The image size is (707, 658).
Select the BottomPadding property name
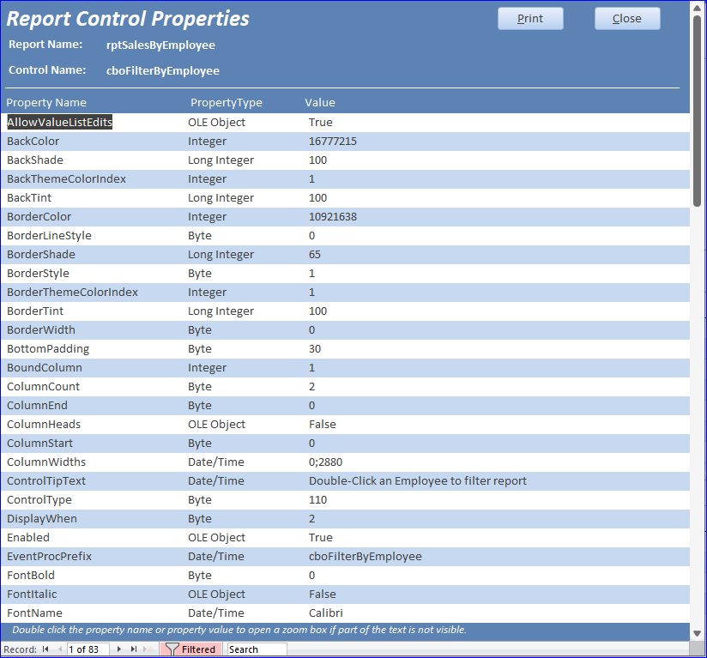point(48,349)
